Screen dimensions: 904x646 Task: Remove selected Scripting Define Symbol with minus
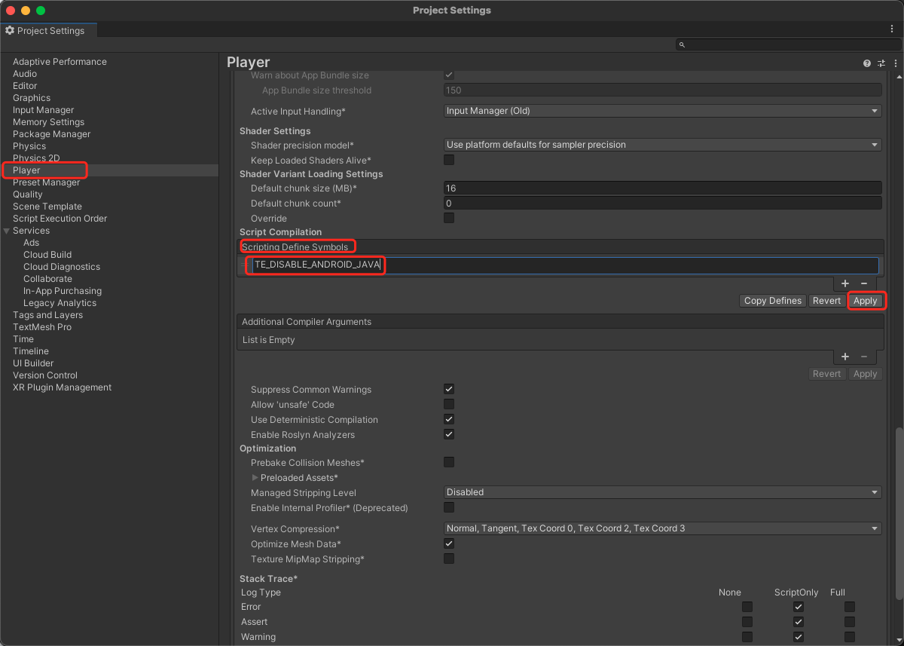pyautogui.click(x=864, y=283)
